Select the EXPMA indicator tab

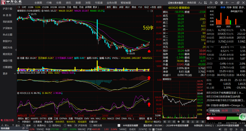click(x=63, y=118)
